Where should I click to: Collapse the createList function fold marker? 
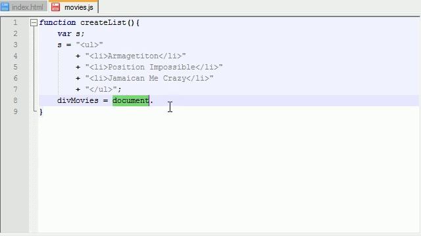click(x=34, y=22)
